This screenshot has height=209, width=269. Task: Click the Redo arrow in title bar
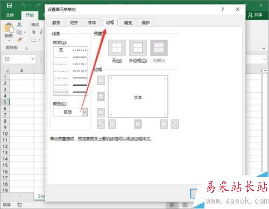point(38,5)
